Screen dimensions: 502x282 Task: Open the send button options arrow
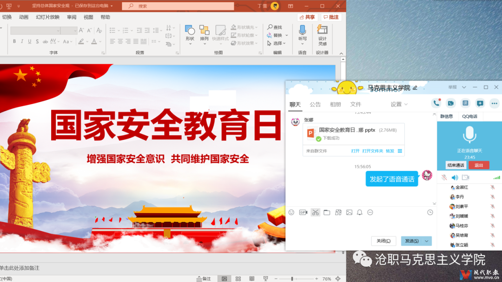coord(427,241)
